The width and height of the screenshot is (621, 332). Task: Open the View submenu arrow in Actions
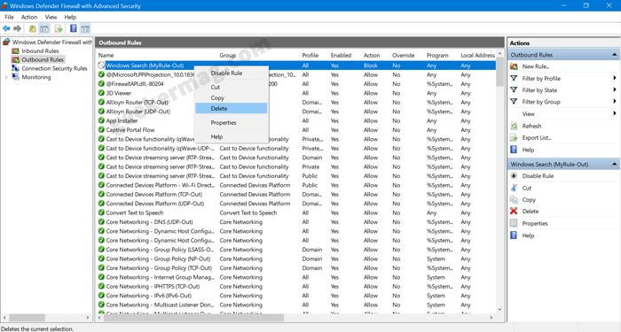click(615, 114)
